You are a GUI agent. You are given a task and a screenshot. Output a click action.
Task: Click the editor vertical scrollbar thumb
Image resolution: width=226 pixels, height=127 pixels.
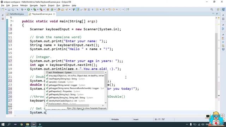pos(216,66)
